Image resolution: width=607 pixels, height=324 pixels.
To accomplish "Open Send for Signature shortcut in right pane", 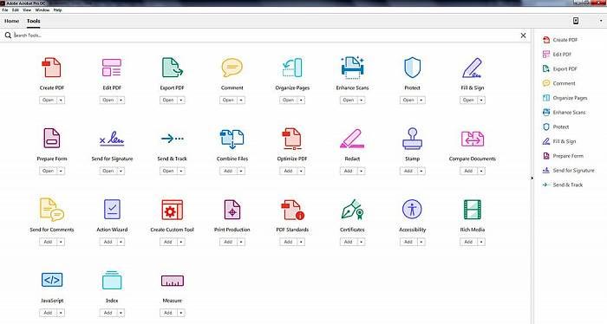I will click(568, 170).
